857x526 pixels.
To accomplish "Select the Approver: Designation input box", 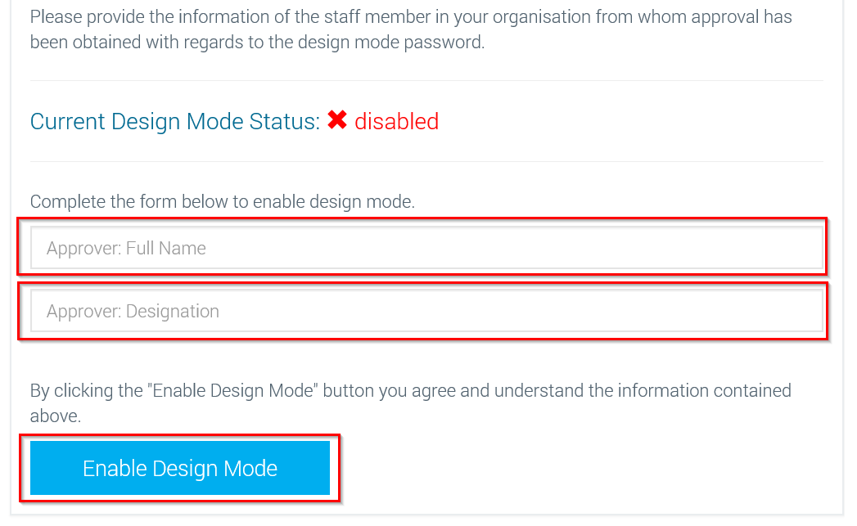I will (x=426, y=311).
